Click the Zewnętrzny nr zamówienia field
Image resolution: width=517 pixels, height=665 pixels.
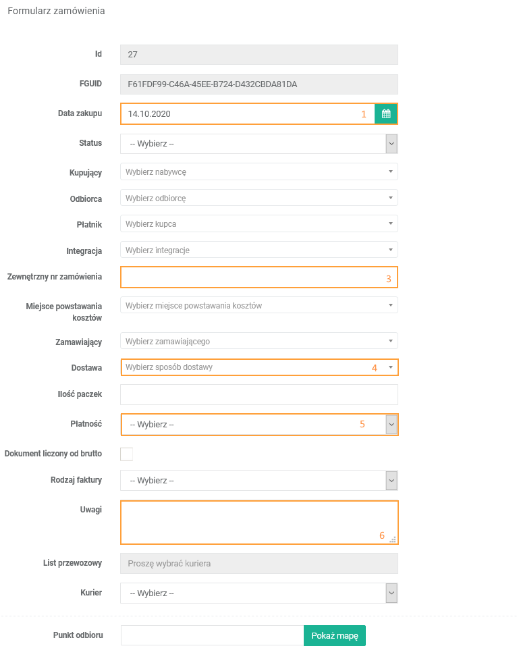click(250, 277)
